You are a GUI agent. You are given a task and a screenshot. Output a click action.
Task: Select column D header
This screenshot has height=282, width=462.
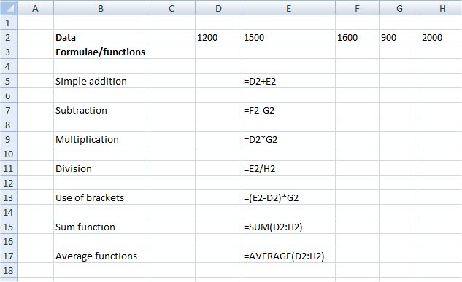(219, 8)
